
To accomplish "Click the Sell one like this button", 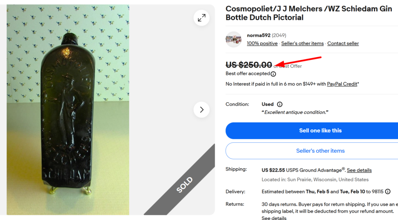I will coord(312,131).
